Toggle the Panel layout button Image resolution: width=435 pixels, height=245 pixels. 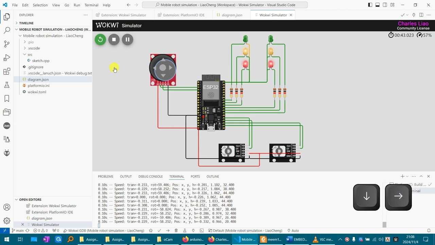click(378, 5)
